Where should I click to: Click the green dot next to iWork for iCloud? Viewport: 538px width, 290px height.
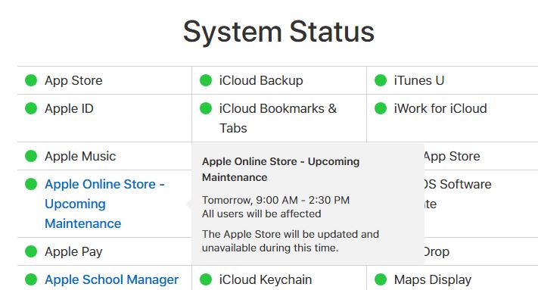[381, 108]
